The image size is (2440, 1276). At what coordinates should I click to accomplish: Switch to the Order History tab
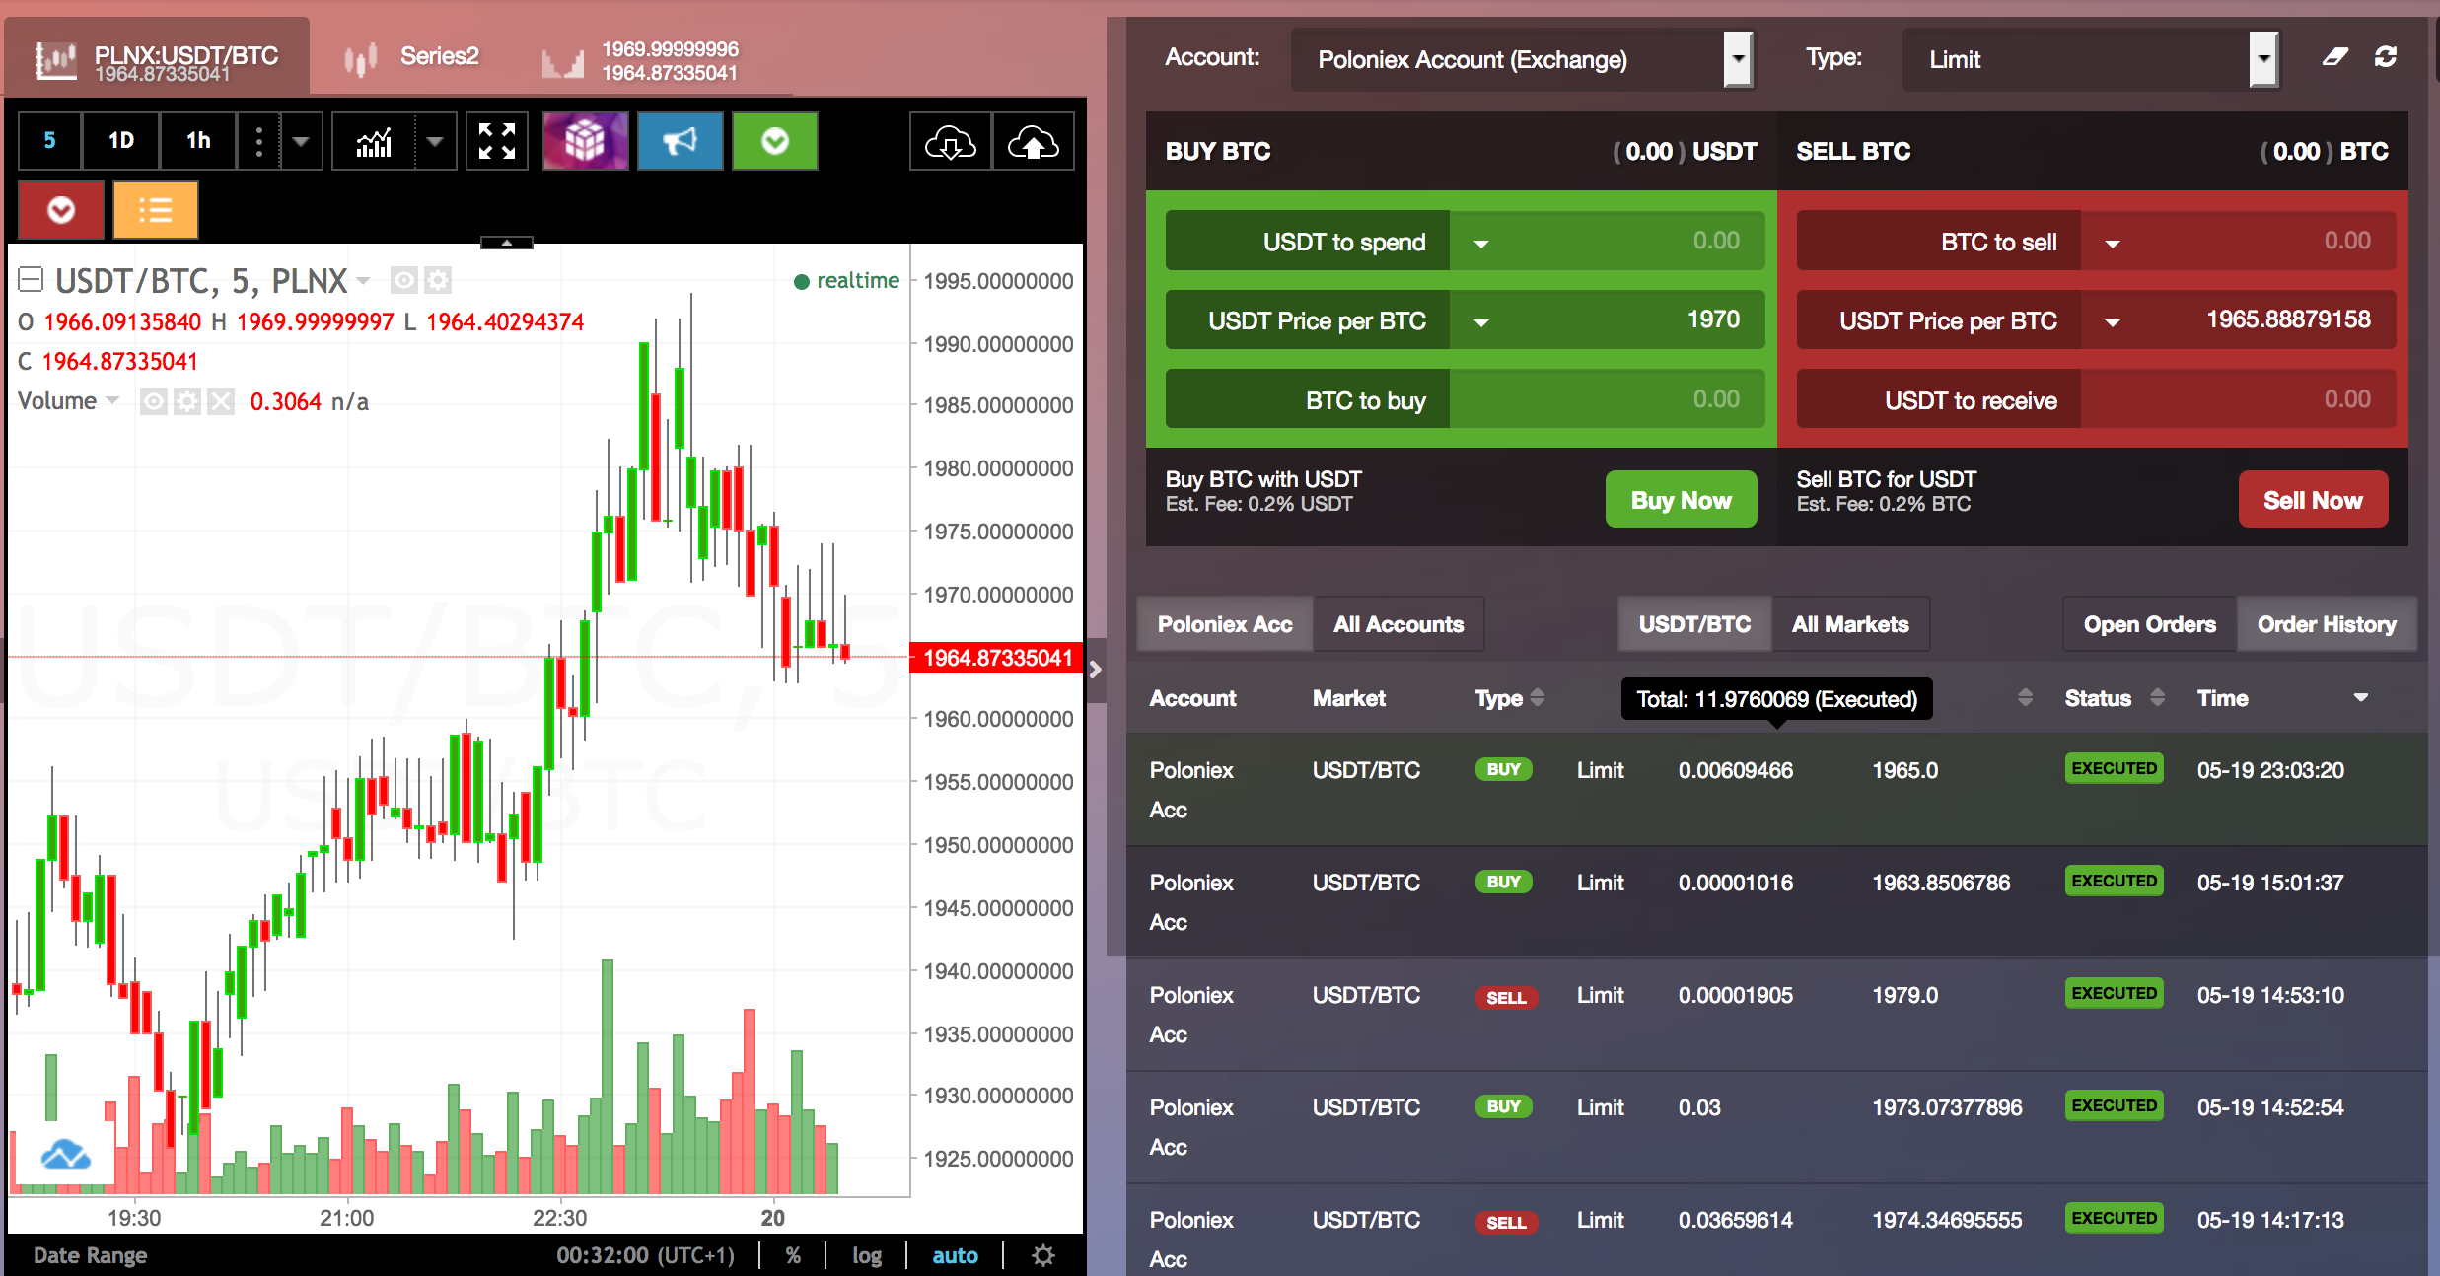(x=2327, y=624)
